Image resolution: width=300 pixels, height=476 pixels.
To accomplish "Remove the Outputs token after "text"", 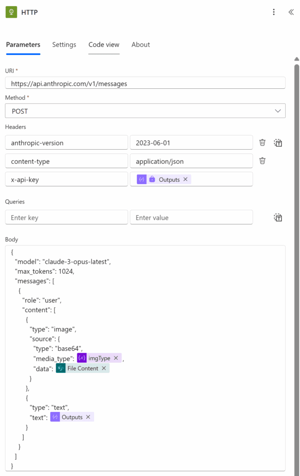I will 88,417.
